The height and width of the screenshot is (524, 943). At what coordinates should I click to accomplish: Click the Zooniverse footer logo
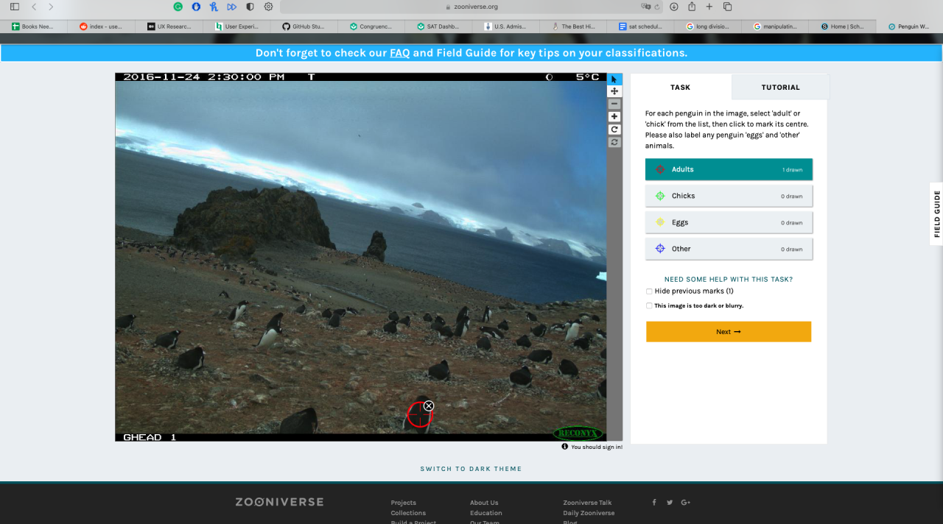click(279, 502)
